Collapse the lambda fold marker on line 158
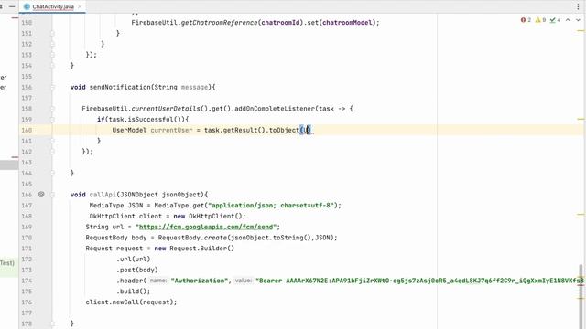This screenshot has height=329, width=586. coord(52,109)
